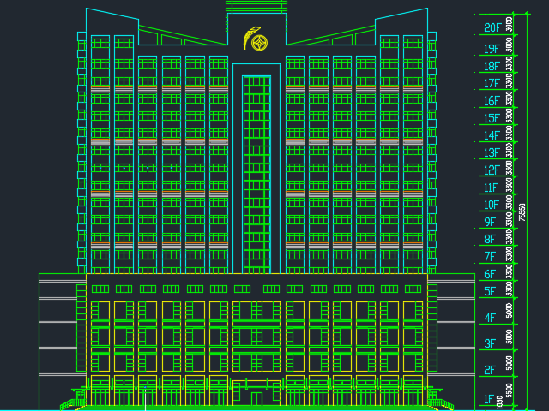Select the 19F floor level label
The image size is (549, 411).
pyautogui.click(x=492, y=49)
